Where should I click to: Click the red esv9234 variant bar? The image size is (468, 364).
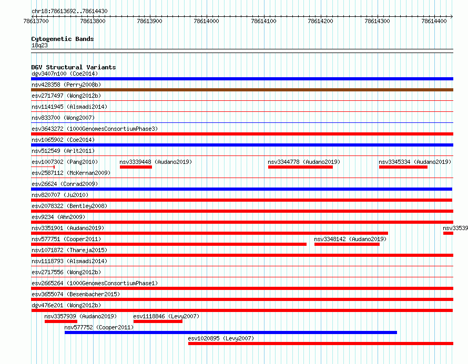click(242, 222)
